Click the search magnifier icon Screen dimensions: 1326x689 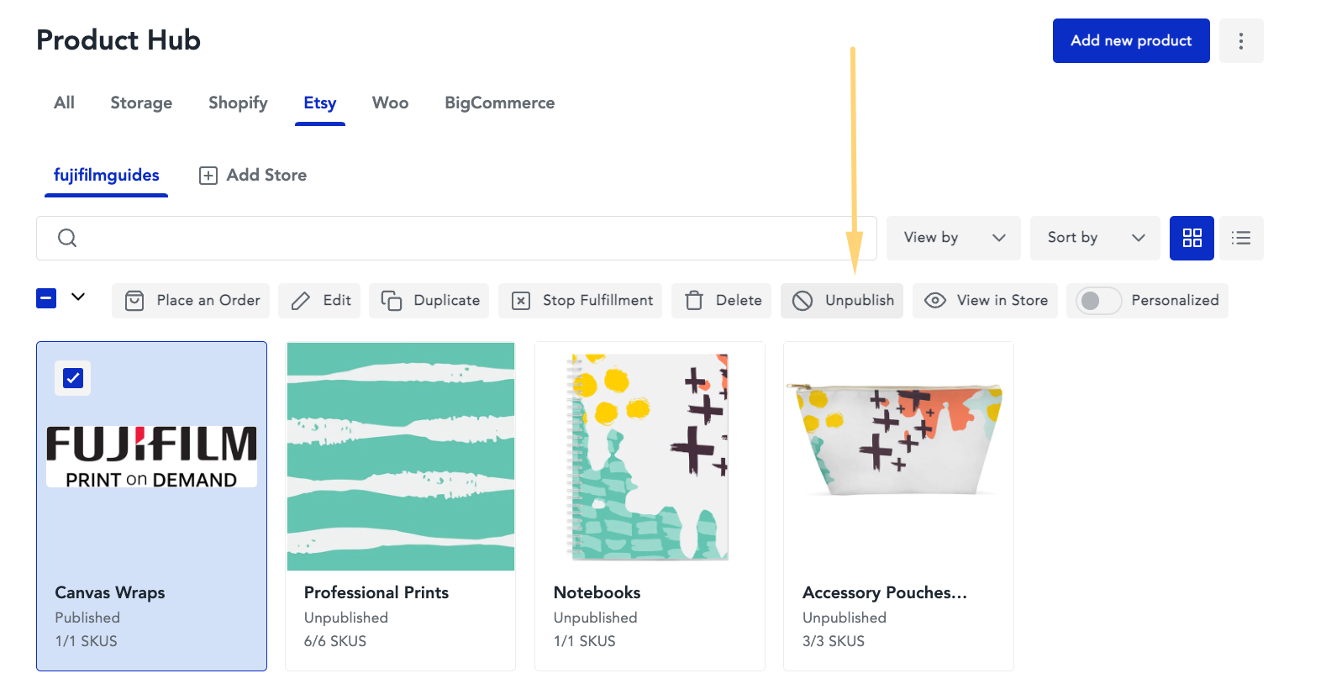[x=67, y=238]
